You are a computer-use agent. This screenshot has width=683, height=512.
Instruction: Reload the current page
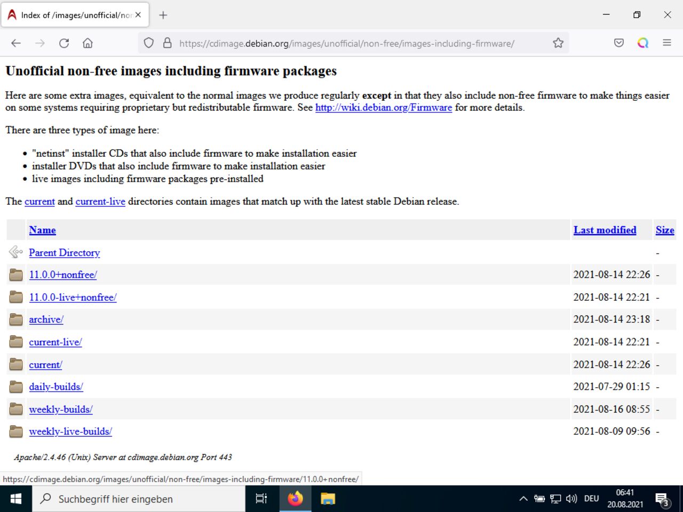pos(64,43)
